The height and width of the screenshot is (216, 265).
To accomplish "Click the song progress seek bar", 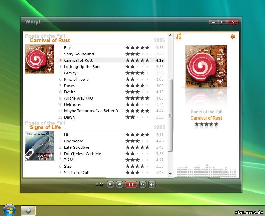I will [98, 178].
